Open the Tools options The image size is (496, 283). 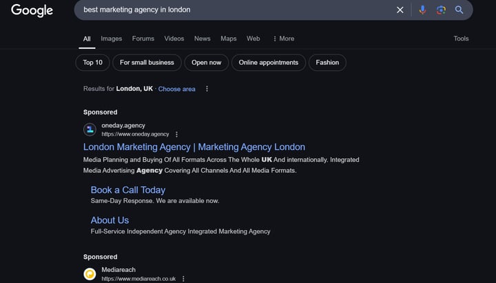tap(461, 39)
